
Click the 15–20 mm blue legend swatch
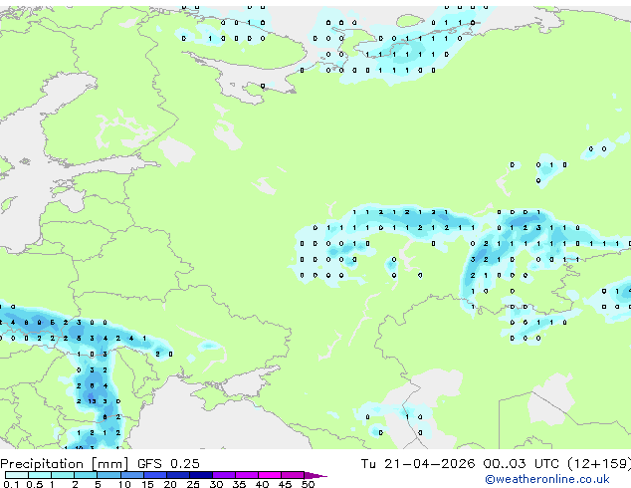point(155,475)
